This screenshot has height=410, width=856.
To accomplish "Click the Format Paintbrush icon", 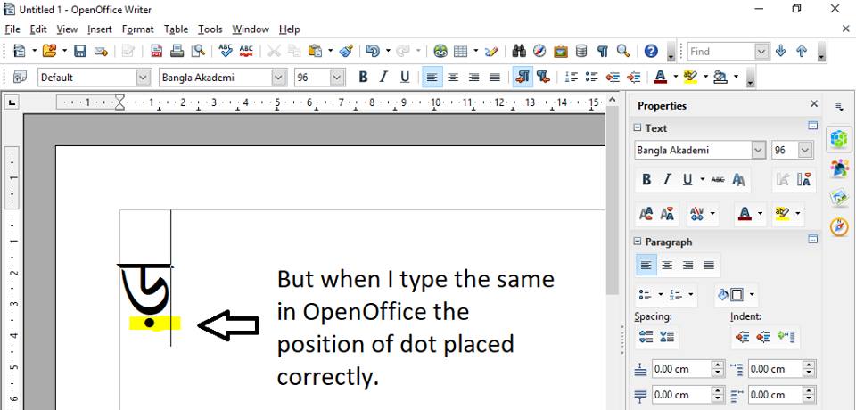I will (x=346, y=52).
